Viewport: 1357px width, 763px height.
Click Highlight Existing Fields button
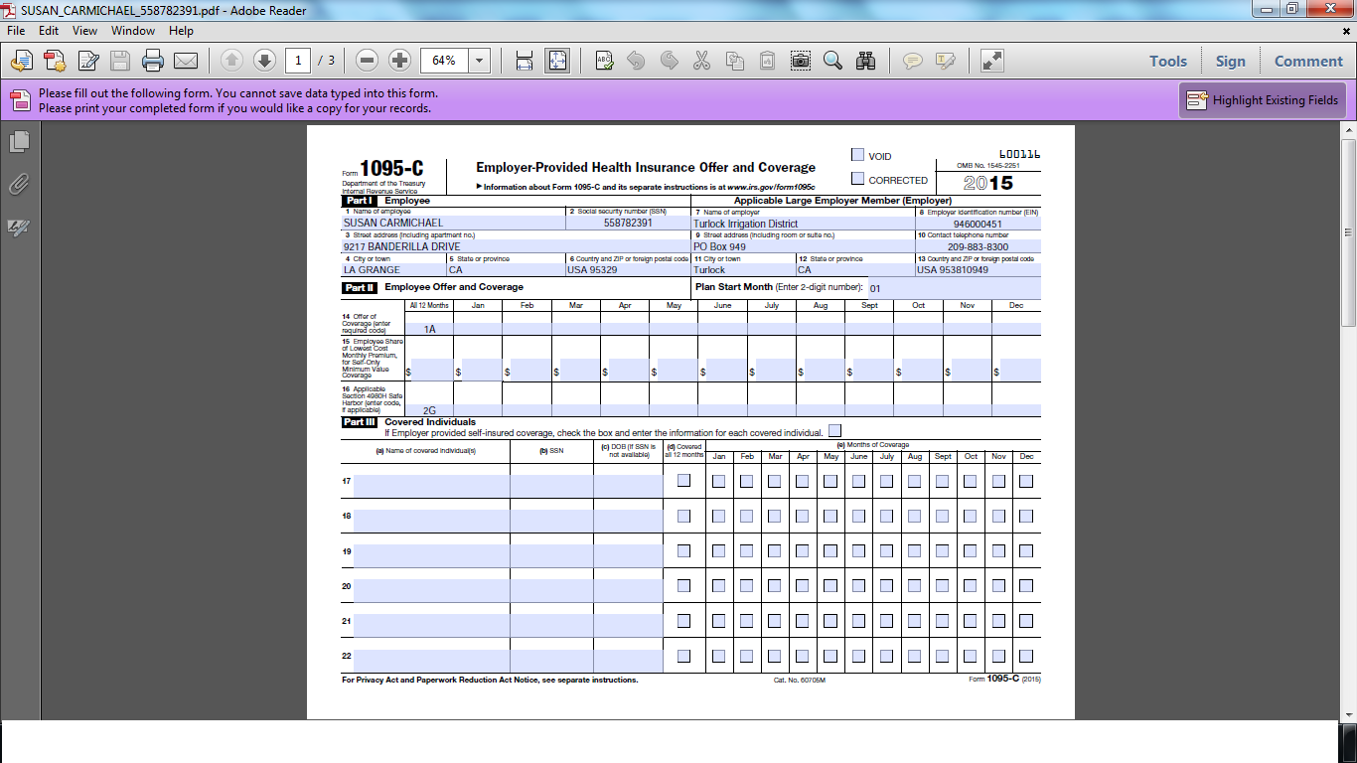tap(1263, 100)
